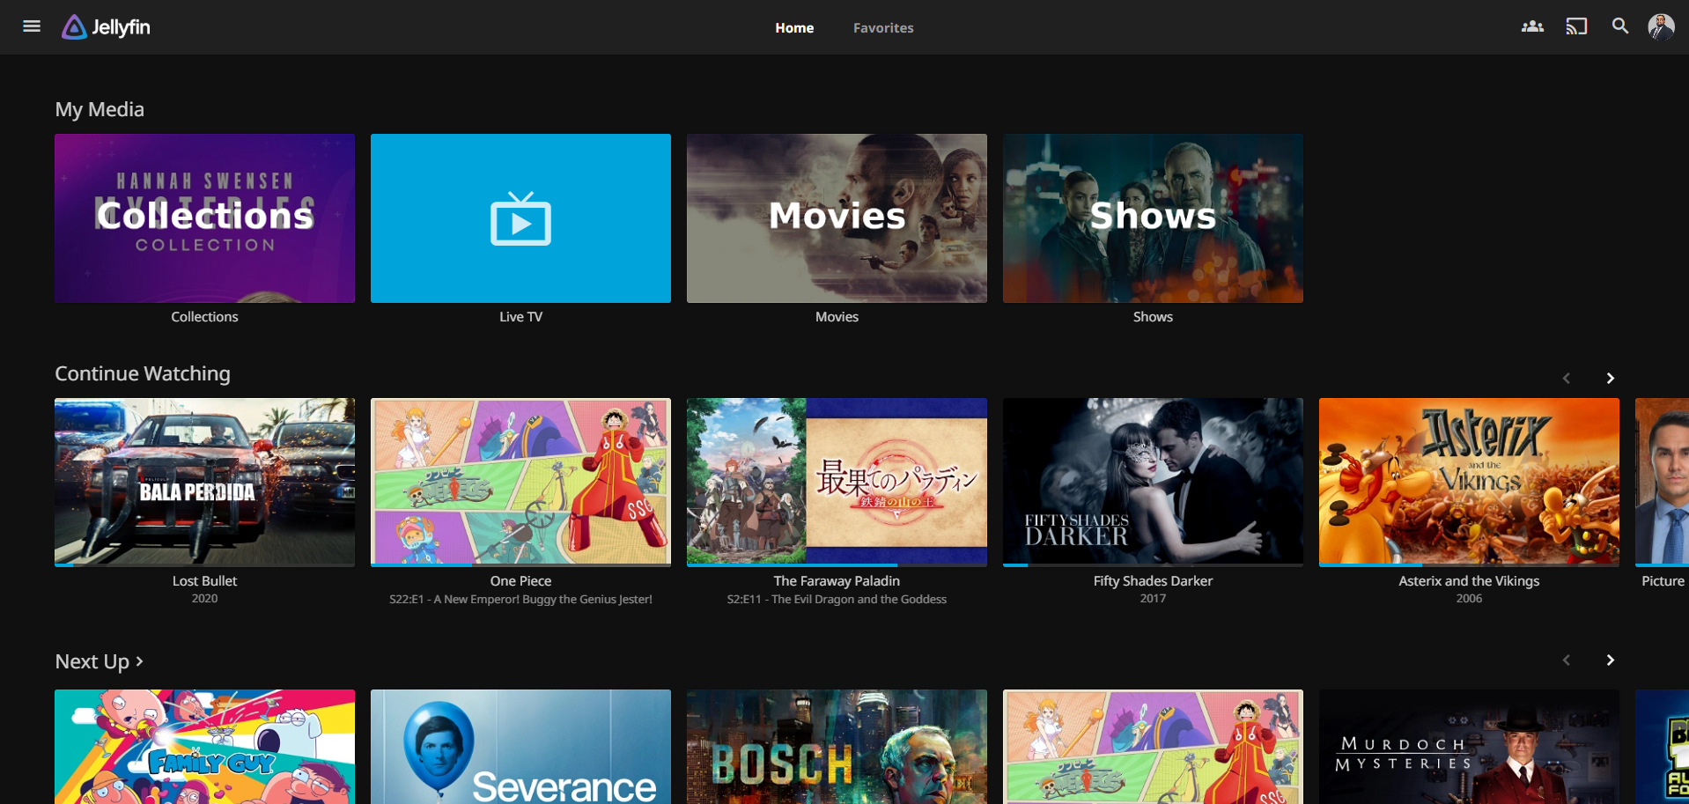
Task: Click the Asterix and the Vikings poster
Action: click(x=1469, y=481)
